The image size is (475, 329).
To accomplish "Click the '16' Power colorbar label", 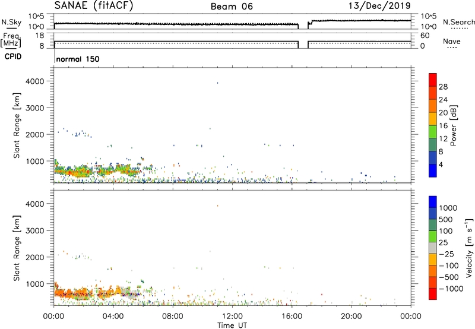I will click(x=443, y=126).
